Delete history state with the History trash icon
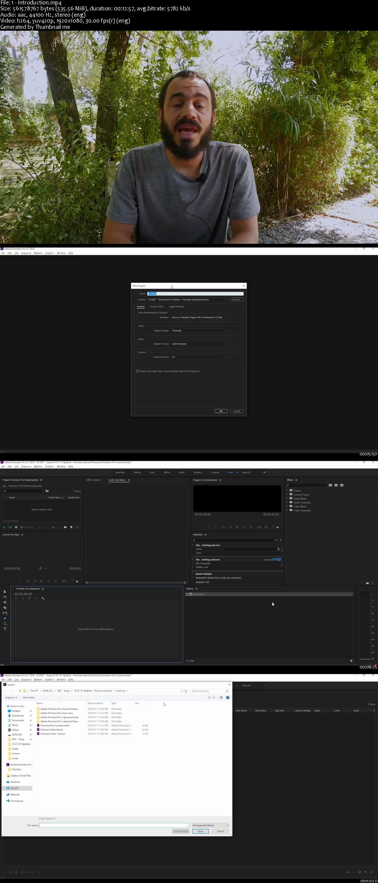Viewport: 378px width, 883px height. click(x=351, y=661)
